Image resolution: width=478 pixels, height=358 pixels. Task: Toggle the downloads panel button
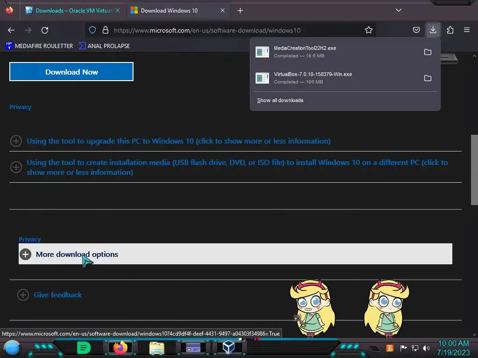point(433,30)
